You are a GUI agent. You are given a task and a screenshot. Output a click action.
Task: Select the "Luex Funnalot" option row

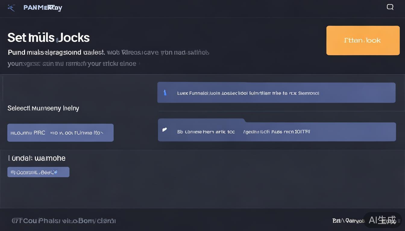(x=276, y=93)
